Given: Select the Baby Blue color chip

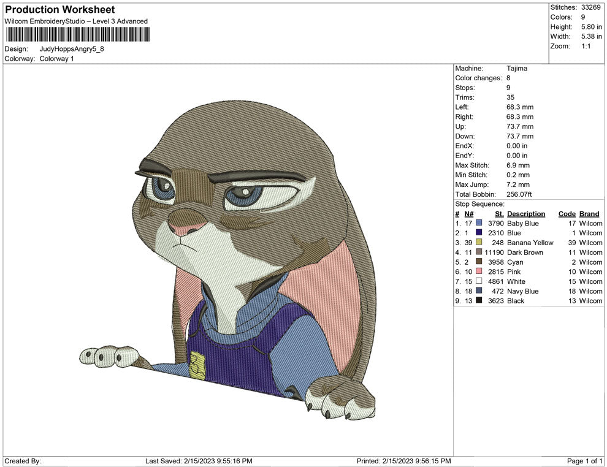Looking at the screenshot, I should click(x=478, y=223).
